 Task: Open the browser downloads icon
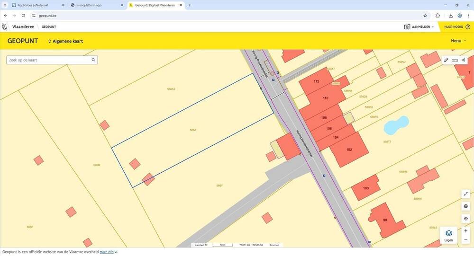click(450, 16)
